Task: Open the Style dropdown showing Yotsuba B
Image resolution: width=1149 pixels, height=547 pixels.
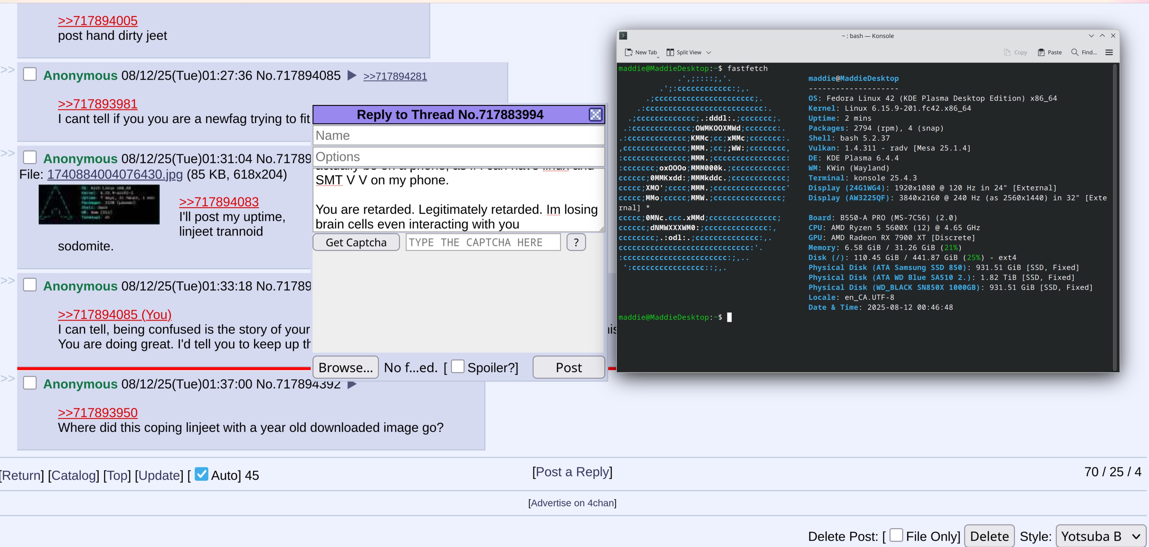Action: pyautogui.click(x=1100, y=536)
